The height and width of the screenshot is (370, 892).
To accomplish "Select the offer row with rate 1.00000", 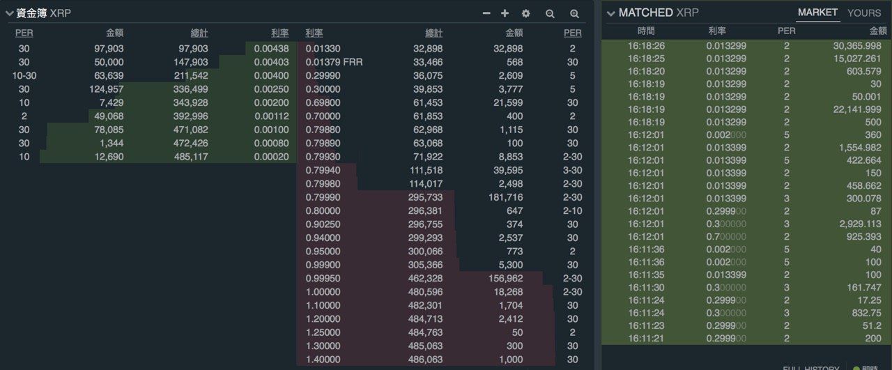I will pos(445,291).
